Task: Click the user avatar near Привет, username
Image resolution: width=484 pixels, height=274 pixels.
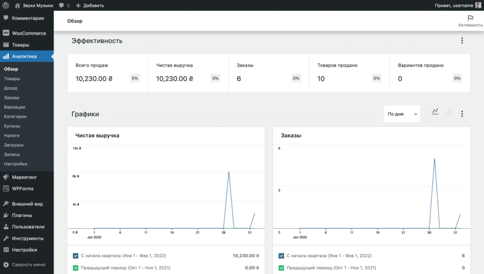Action: click(478, 5)
